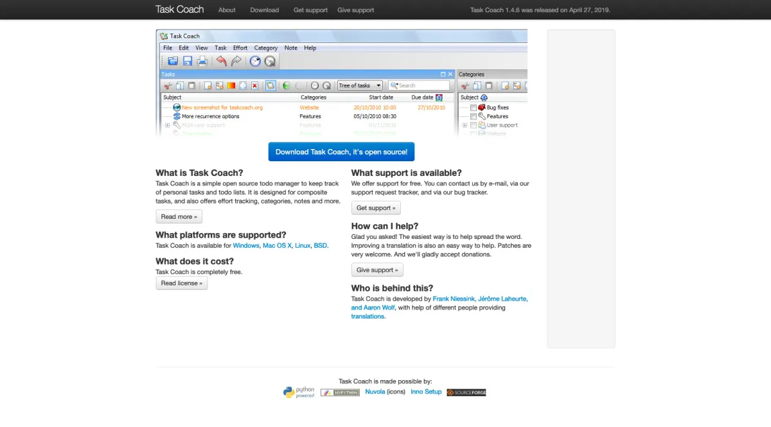Click the SourceForge logo
771x427 pixels.
pyautogui.click(x=466, y=392)
